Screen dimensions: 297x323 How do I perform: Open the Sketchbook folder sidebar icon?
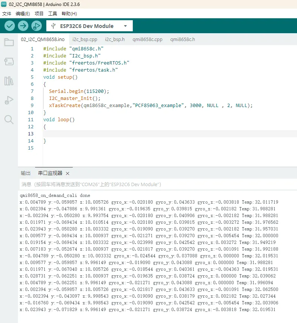(9, 42)
